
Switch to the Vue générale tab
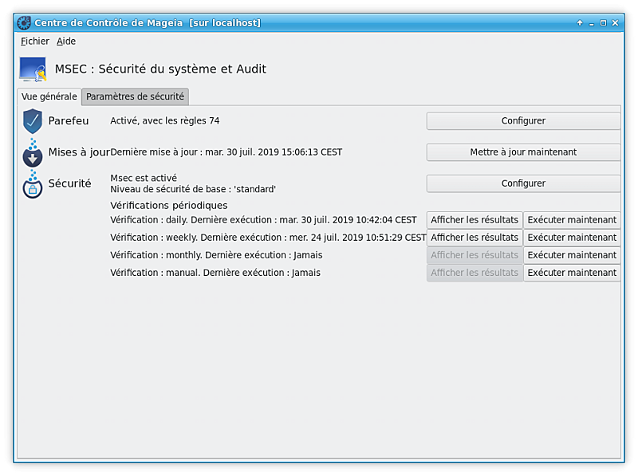click(49, 96)
